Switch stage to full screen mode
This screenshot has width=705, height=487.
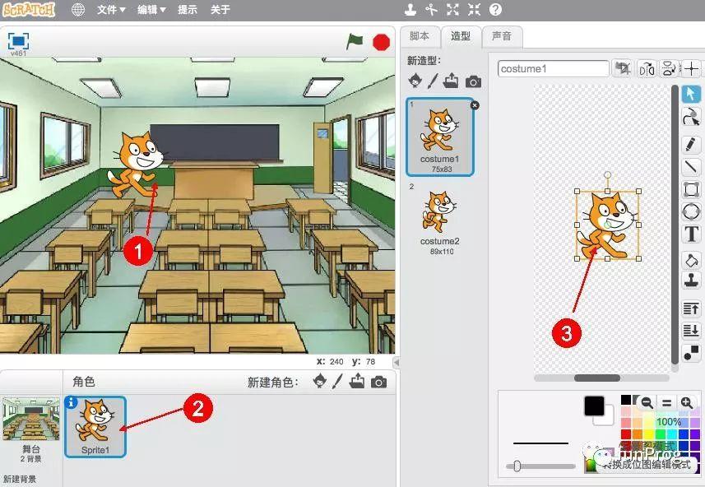(x=18, y=41)
